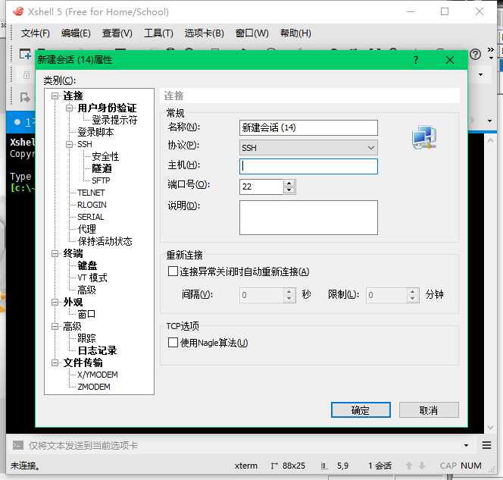Select X/YMODEM in category tree
503x480 pixels.
click(98, 375)
